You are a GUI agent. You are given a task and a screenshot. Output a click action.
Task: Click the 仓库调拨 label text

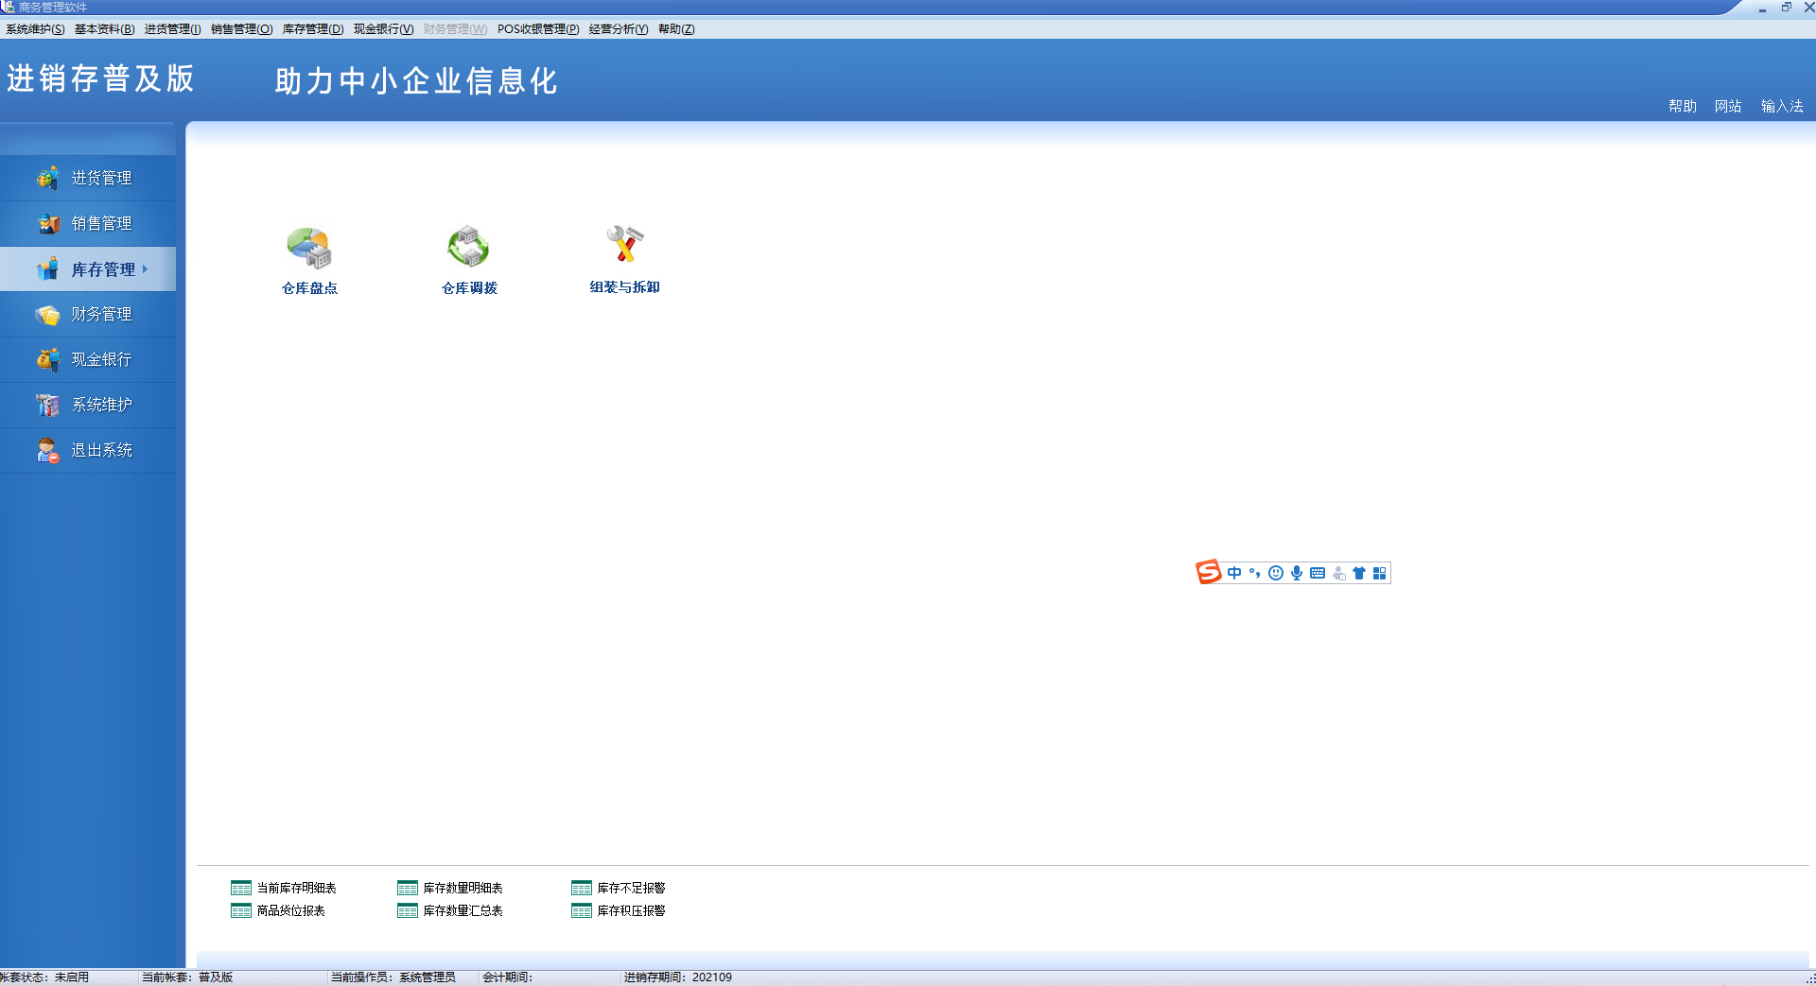[469, 288]
